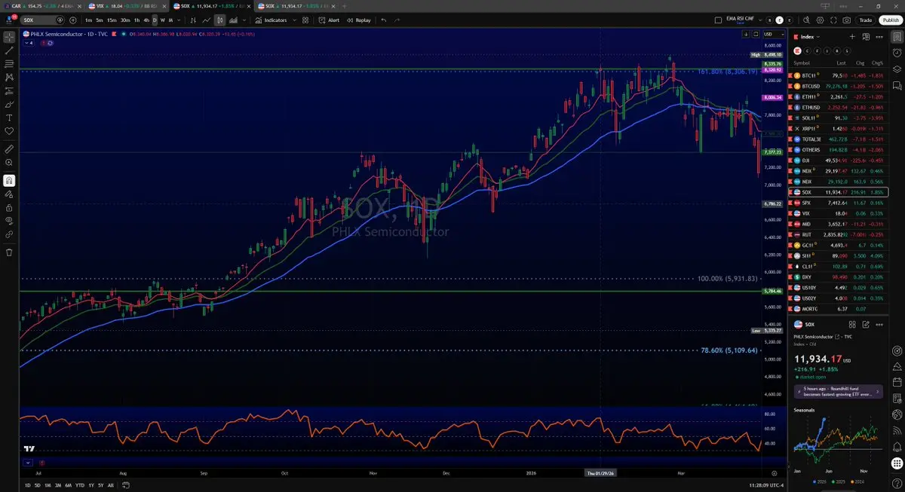The image size is (905, 492).
Task: Open the USD currency dropdown
Action: click(x=774, y=34)
